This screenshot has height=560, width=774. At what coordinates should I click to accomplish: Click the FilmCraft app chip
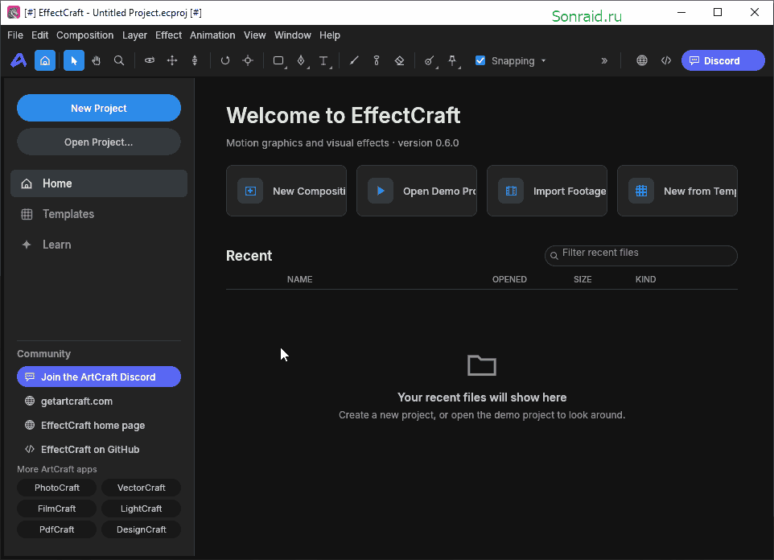57,509
